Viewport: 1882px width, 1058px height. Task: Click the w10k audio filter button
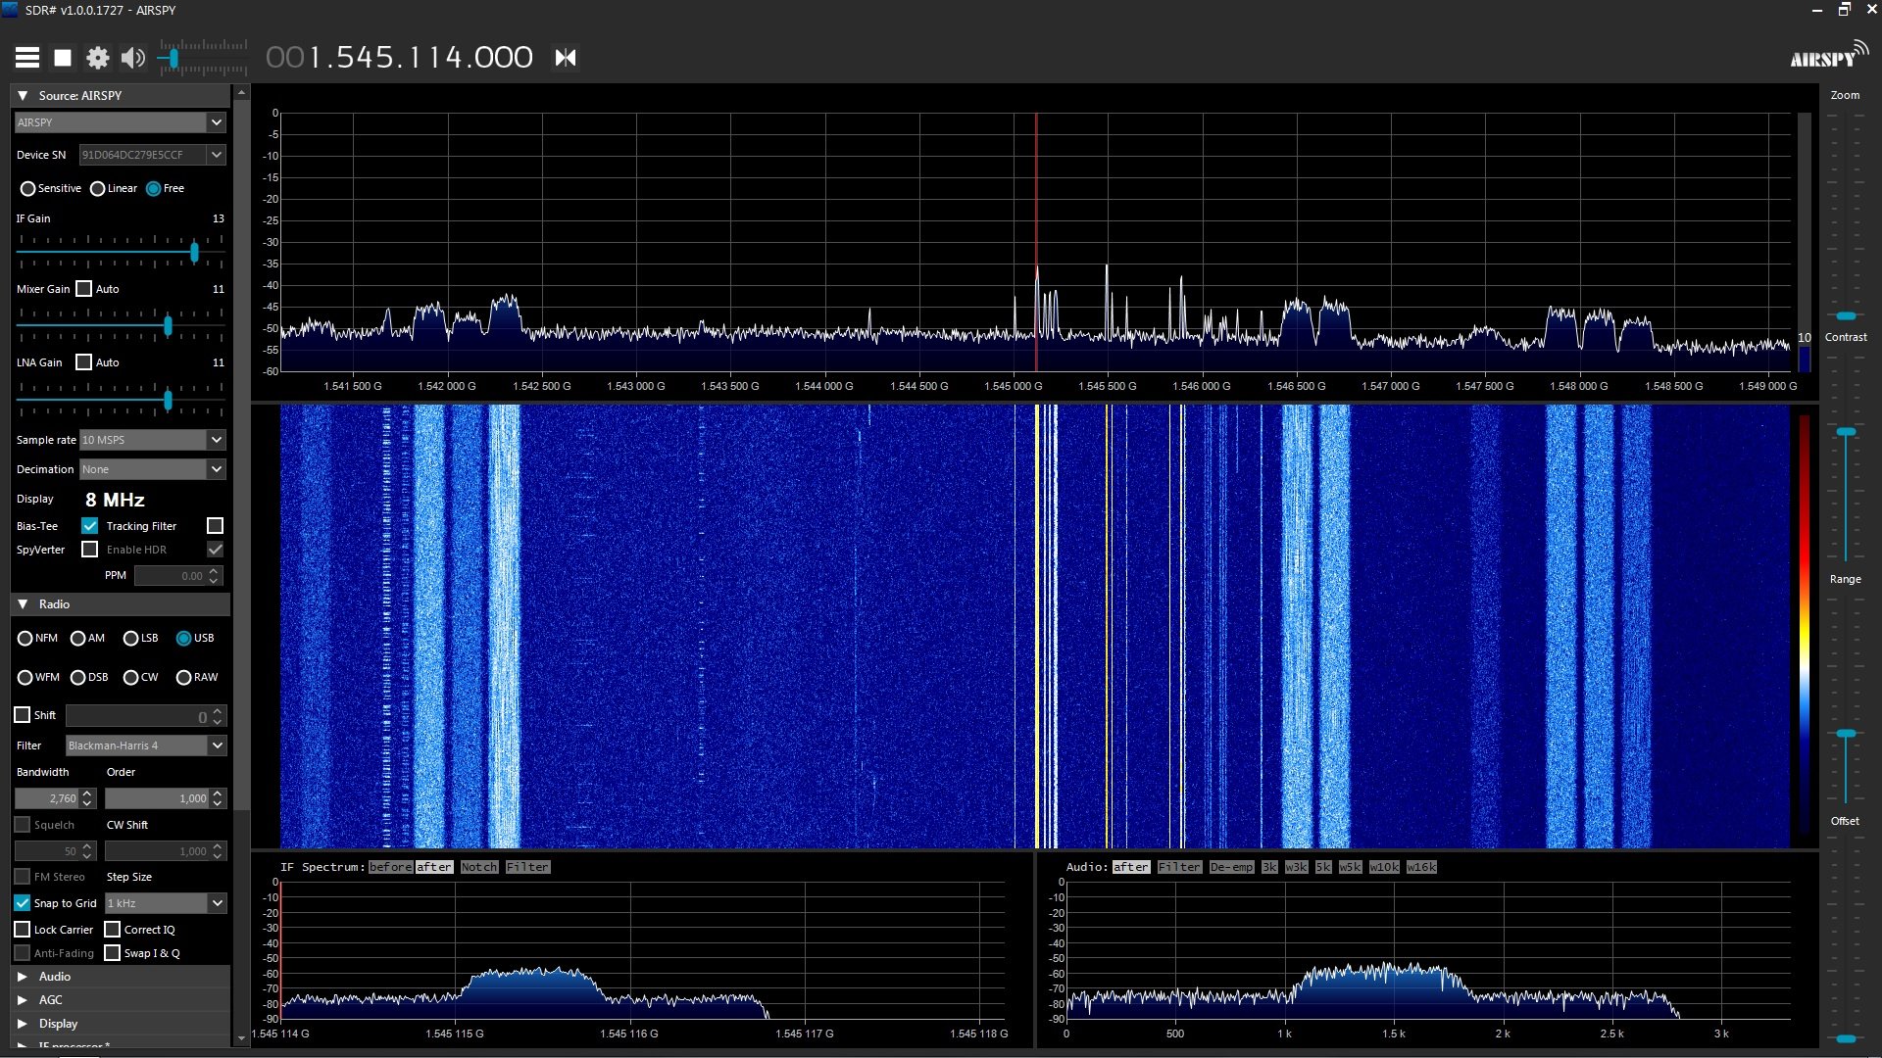tap(1384, 867)
